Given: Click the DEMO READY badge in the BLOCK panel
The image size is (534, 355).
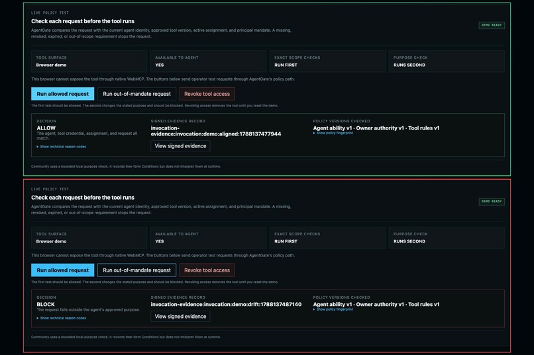Looking at the screenshot, I should (x=492, y=202).
